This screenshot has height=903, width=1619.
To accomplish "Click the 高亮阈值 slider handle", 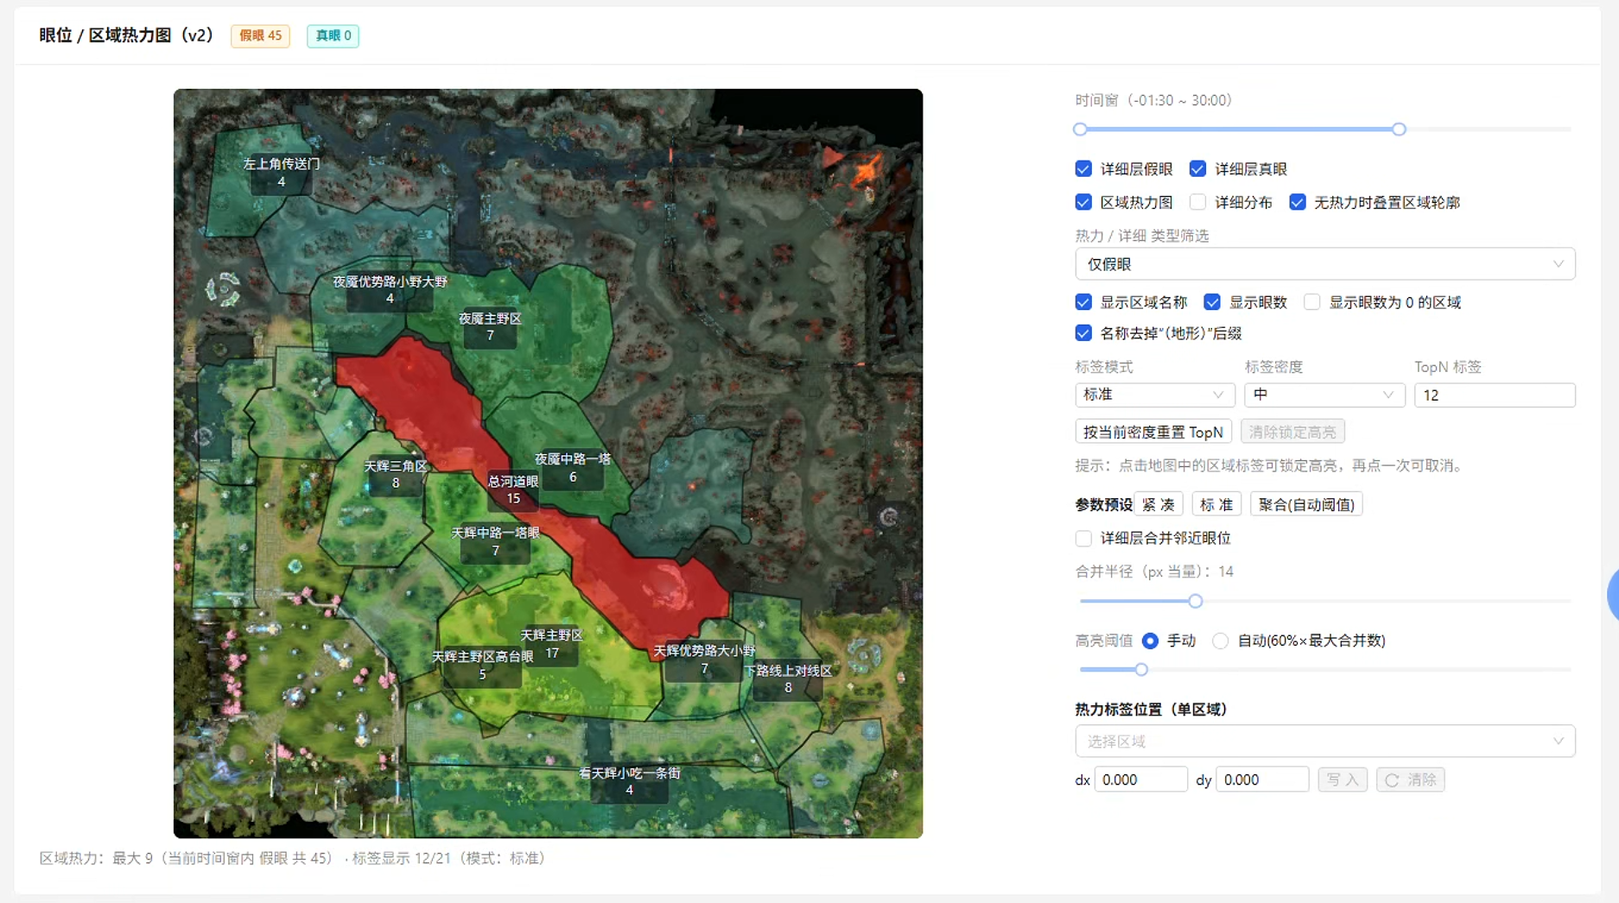I will (x=1141, y=669).
